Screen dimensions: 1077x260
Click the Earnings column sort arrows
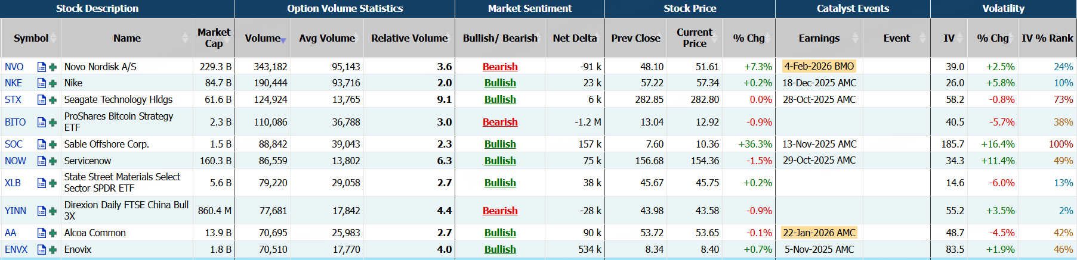click(x=855, y=38)
